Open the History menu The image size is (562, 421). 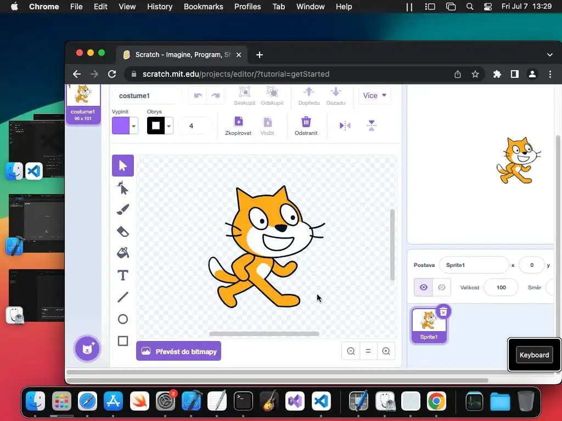click(160, 7)
